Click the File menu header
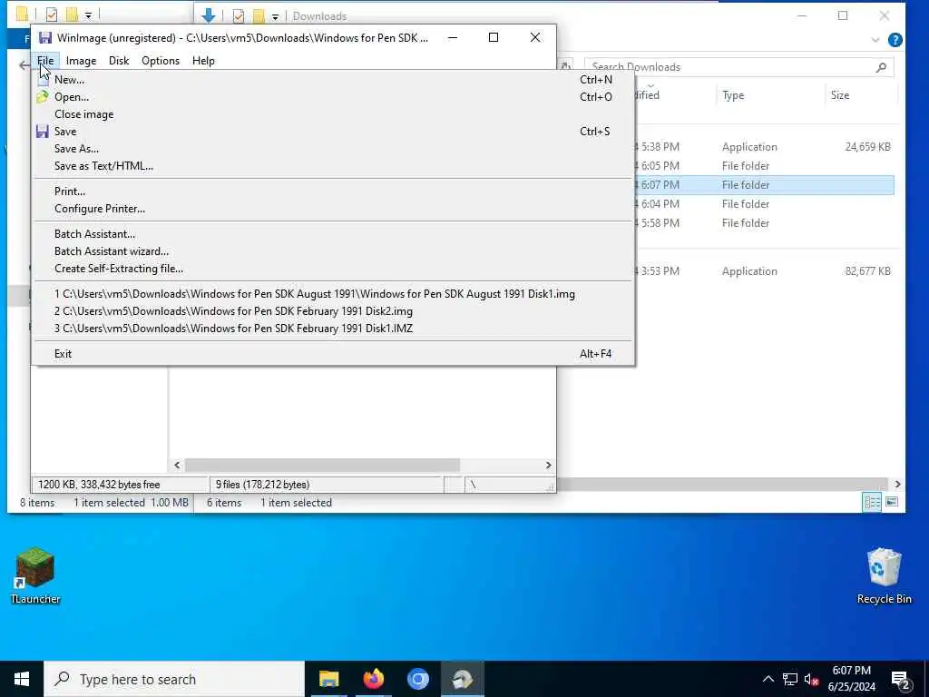Viewport: 929px width, 697px height. [x=45, y=61]
